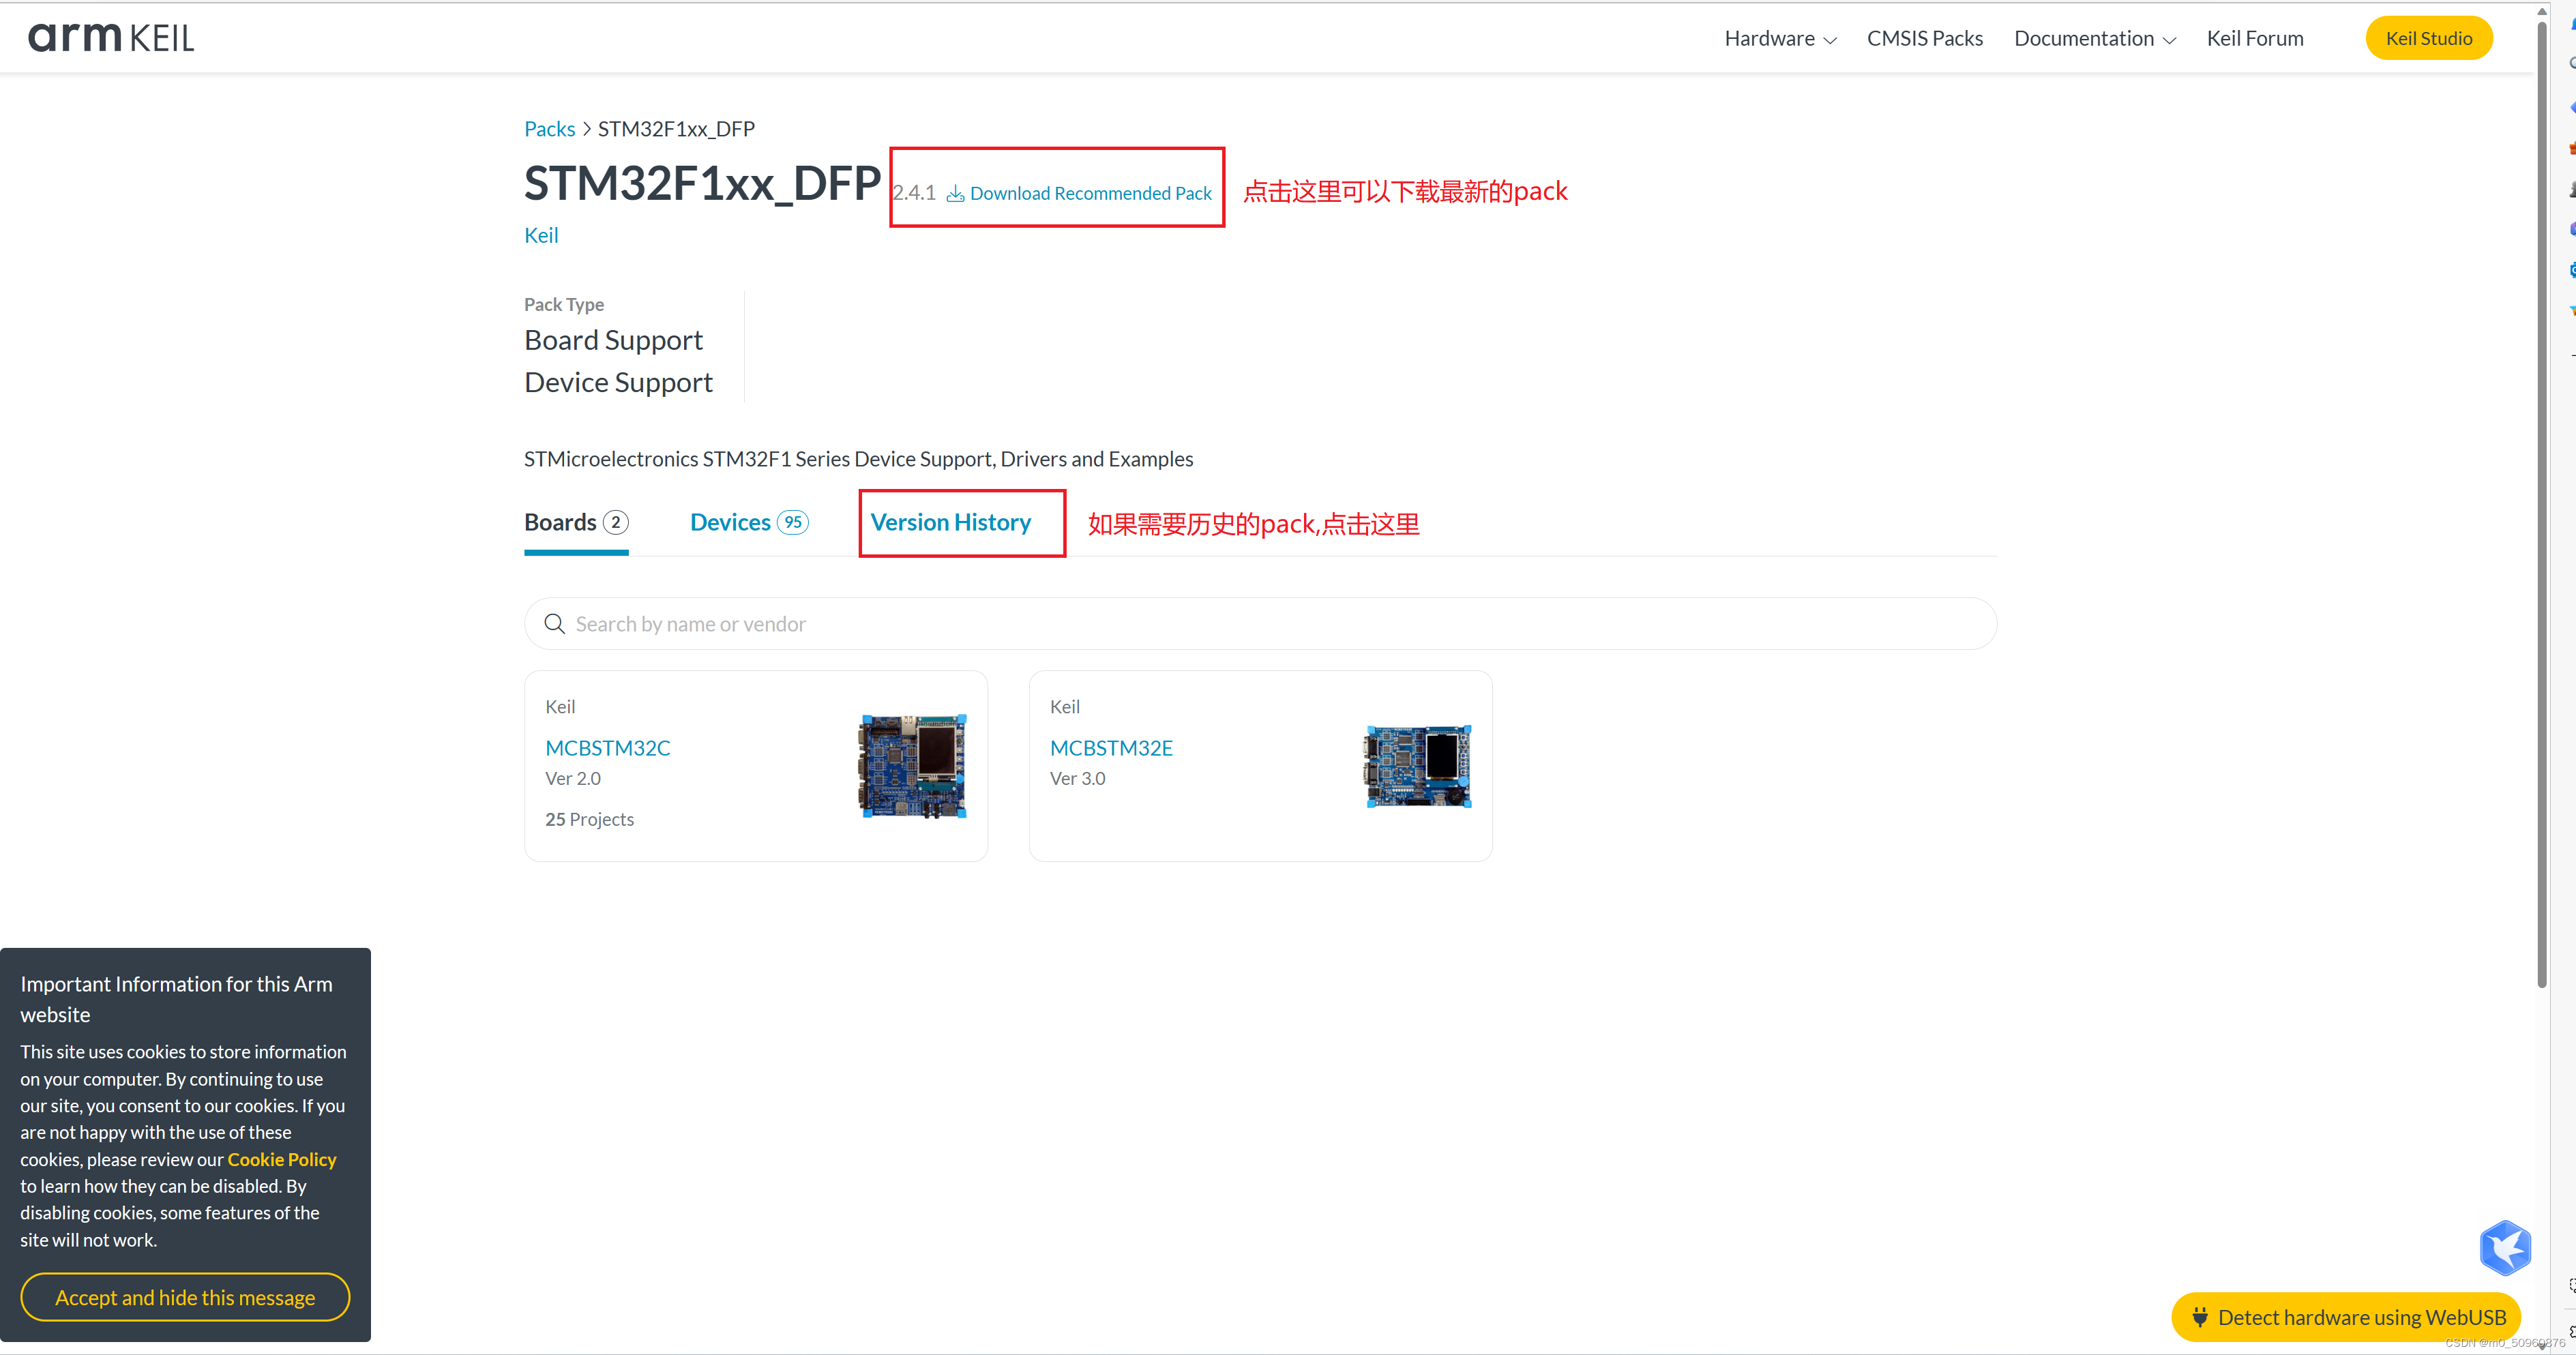Viewport: 2576px width, 1355px height.
Task: Click the search magnifier icon
Action: click(554, 624)
